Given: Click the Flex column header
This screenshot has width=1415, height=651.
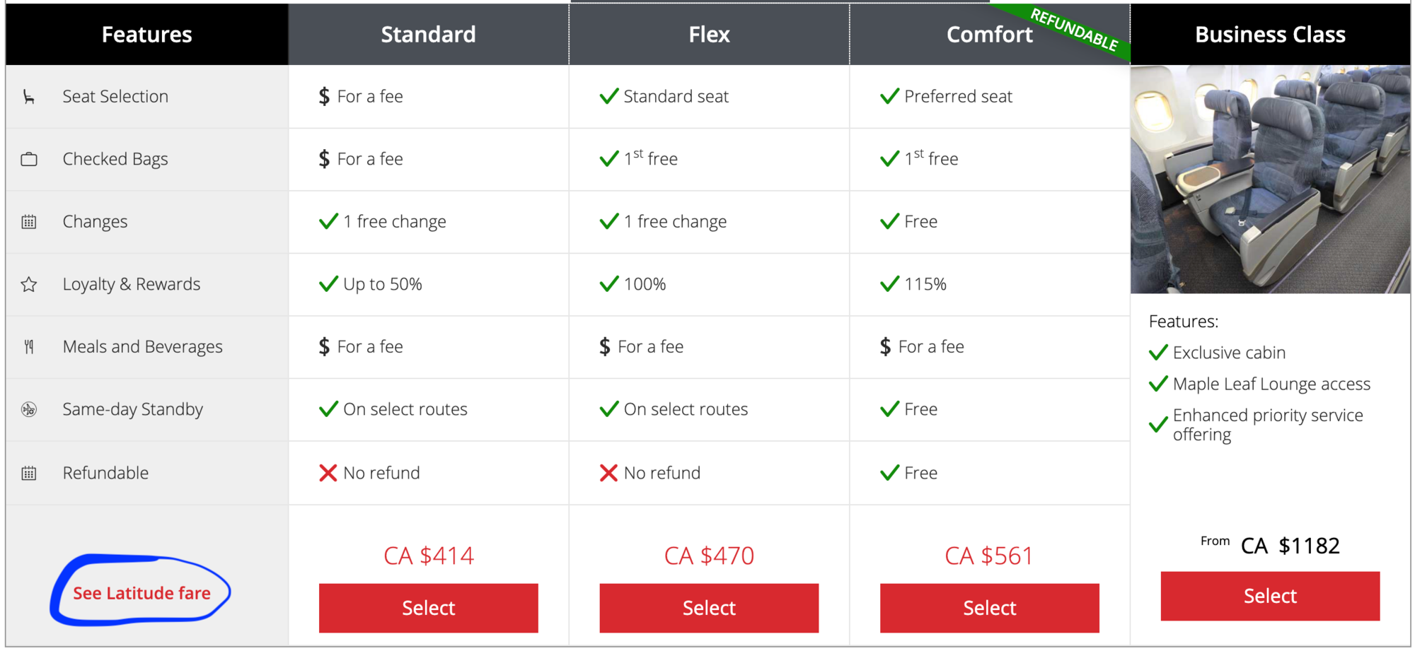Looking at the screenshot, I should pyautogui.click(x=709, y=34).
